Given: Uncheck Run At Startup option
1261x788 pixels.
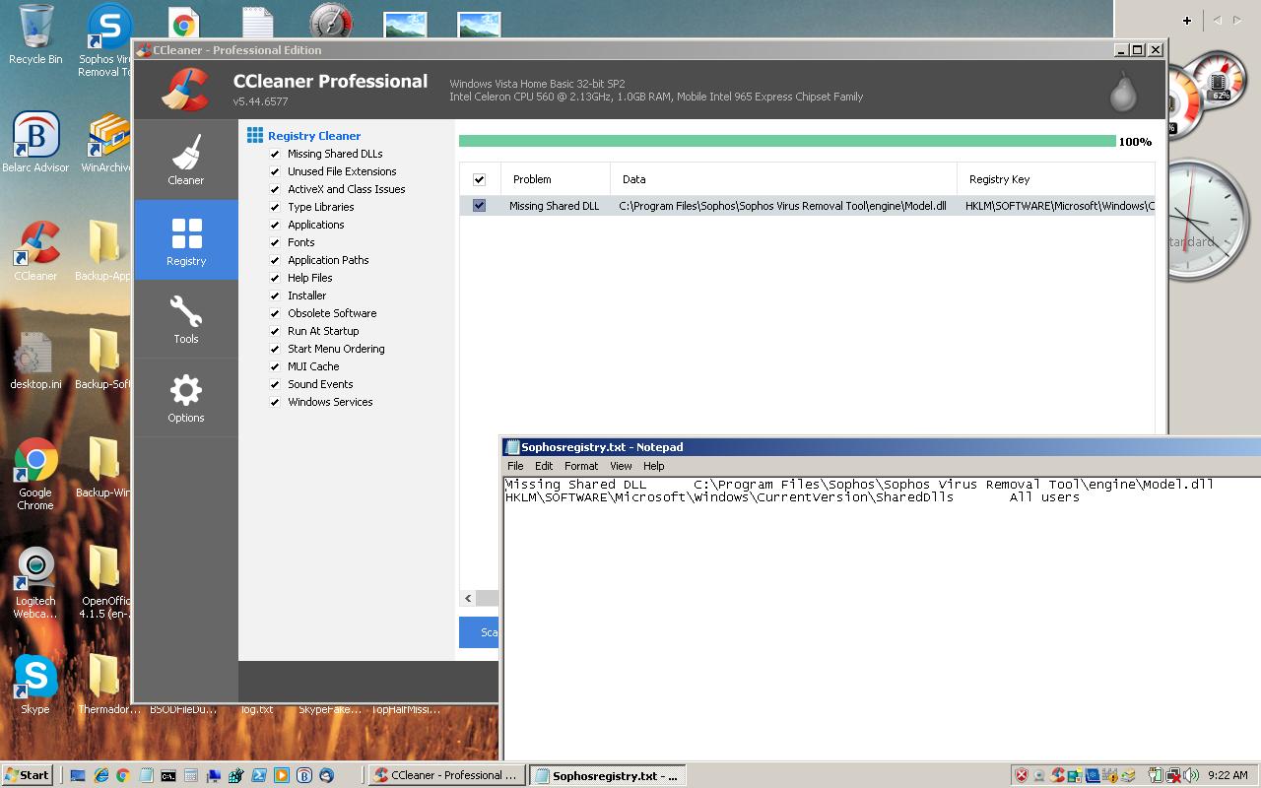Looking at the screenshot, I should (275, 331).
